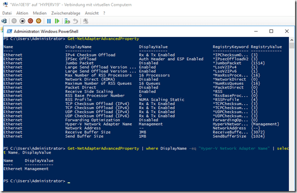The image size is (297, 193).
Task: Click '3MB' display value
Action: pos(143,132)
